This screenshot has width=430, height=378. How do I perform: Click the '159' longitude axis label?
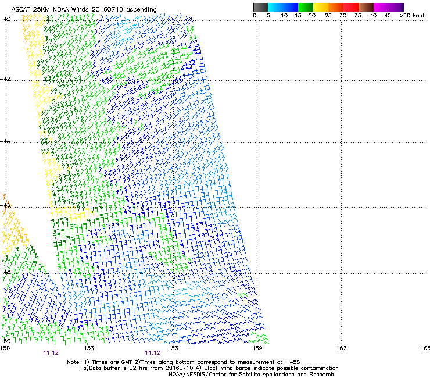[257, 348]
